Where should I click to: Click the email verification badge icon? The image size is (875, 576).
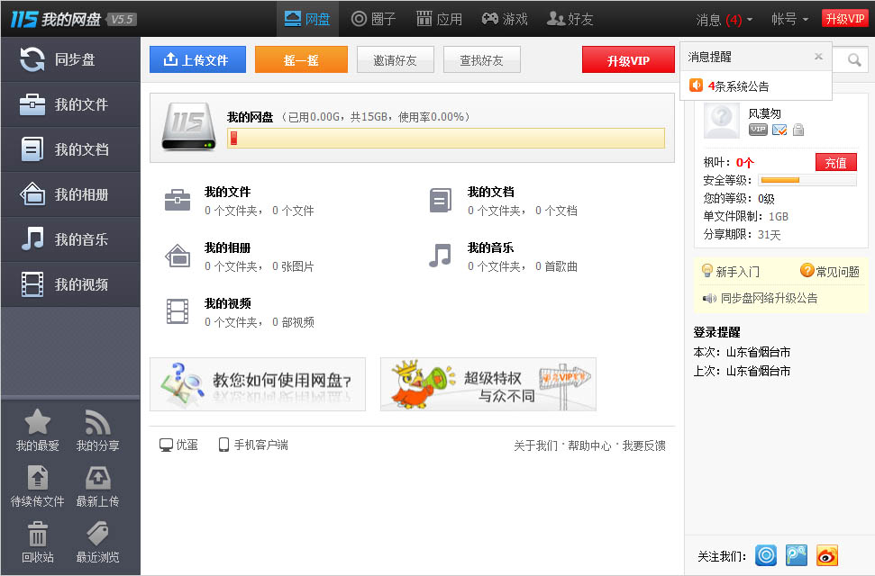(779, 130)
